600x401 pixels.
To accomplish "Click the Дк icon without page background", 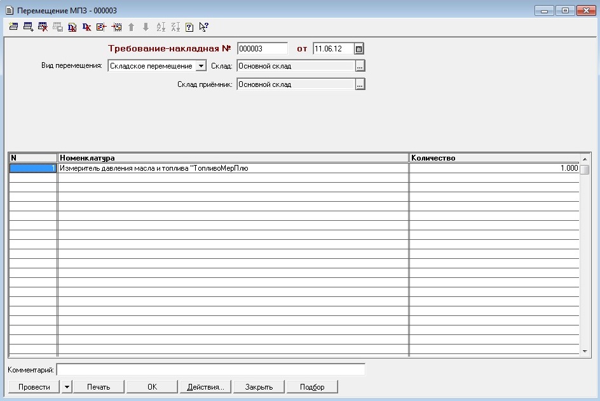I will pyautogui.click(x=87, y=27).
